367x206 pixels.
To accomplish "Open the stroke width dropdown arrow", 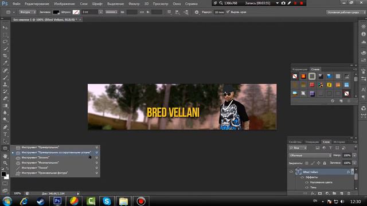I will (100, 12).
